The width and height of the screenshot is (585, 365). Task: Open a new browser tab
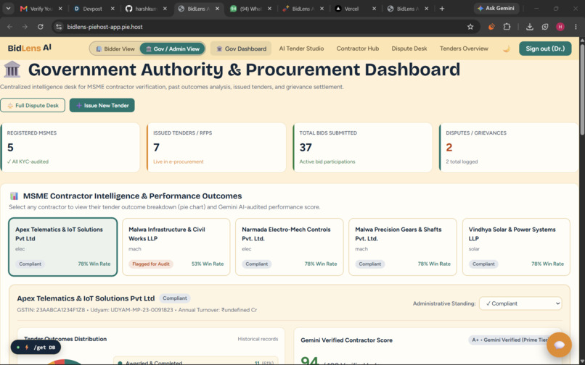442,9
